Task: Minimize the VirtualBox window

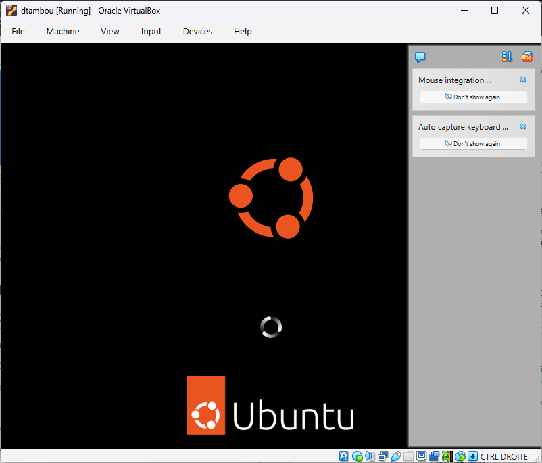Action: pos(464,10)
